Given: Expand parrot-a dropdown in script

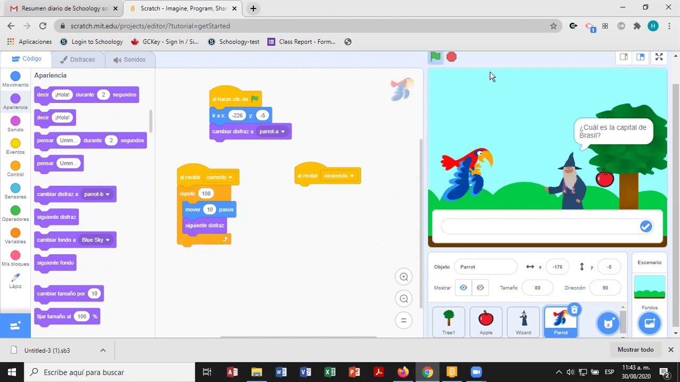Looking at the screenshot, I should click(x=283, y=132).
